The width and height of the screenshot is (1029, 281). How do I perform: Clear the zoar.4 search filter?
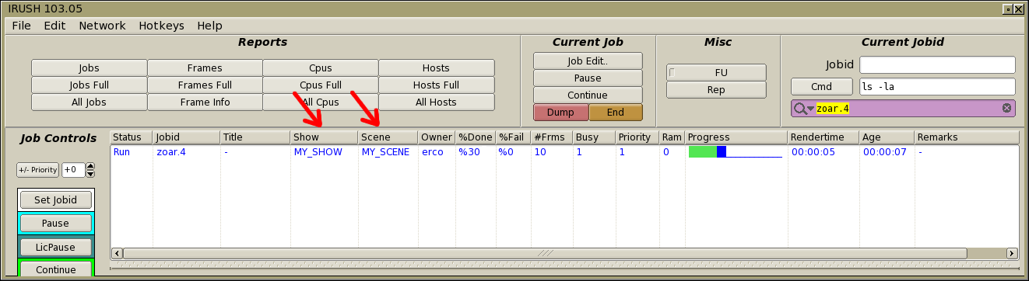(x=1006, y=108)
